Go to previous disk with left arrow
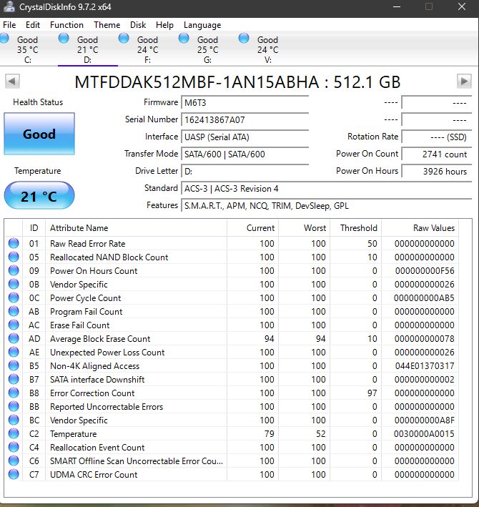The height and width of the screenshot is (507, 479). (x=12, y=81)
